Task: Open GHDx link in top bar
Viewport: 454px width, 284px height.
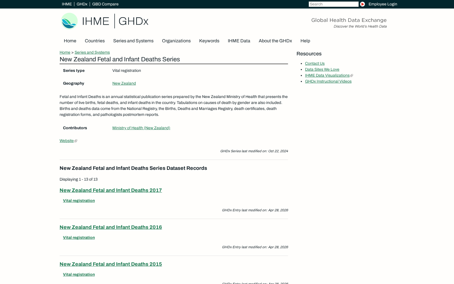Action: 82,4
